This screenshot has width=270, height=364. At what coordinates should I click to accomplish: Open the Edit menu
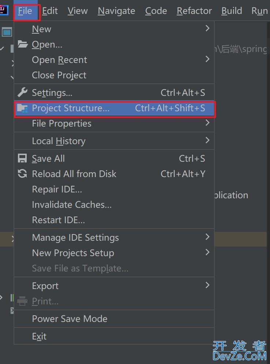(50, 11)
